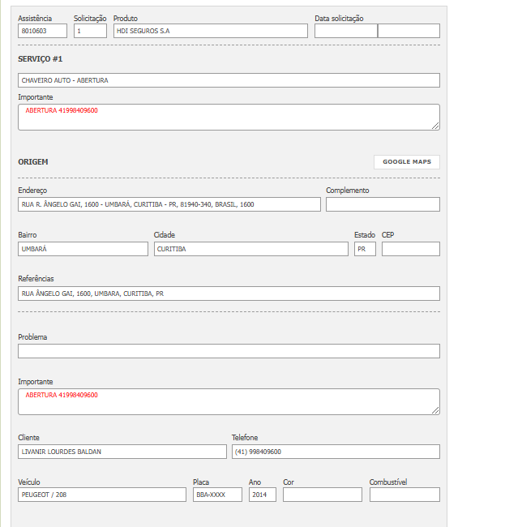Click the empty Problema field

point(229,351)
